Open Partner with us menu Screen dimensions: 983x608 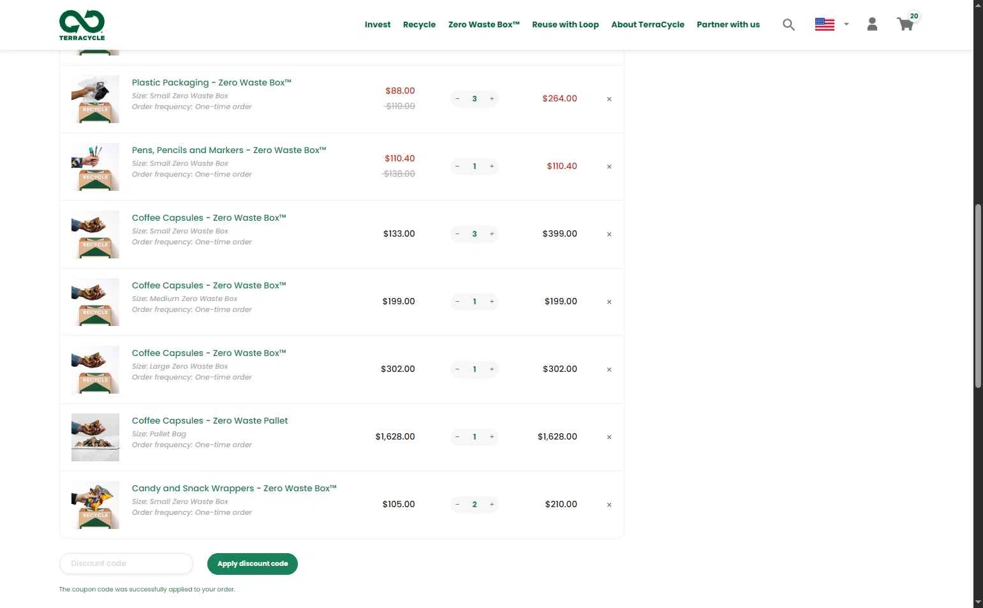pos(728,24)
